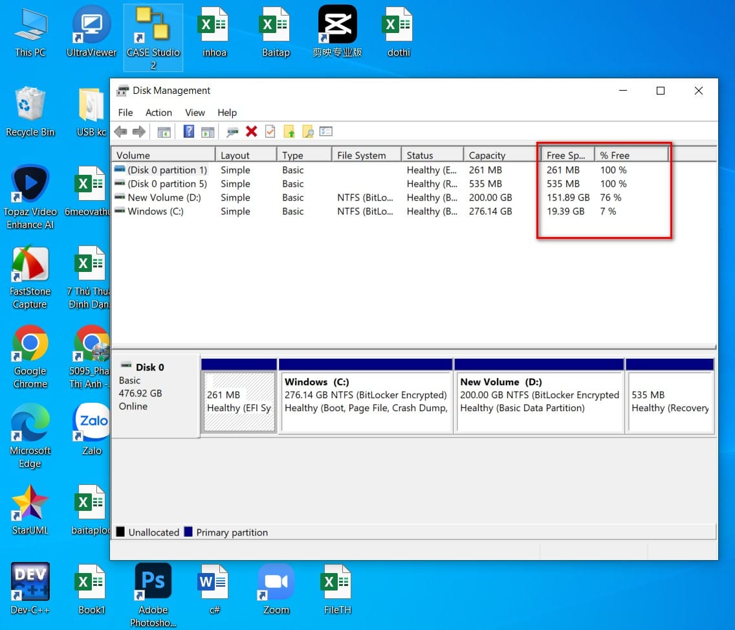Click the folder with magnifier toolbar icon
This screenshot has width=735, height=630.
pos(307,132)
